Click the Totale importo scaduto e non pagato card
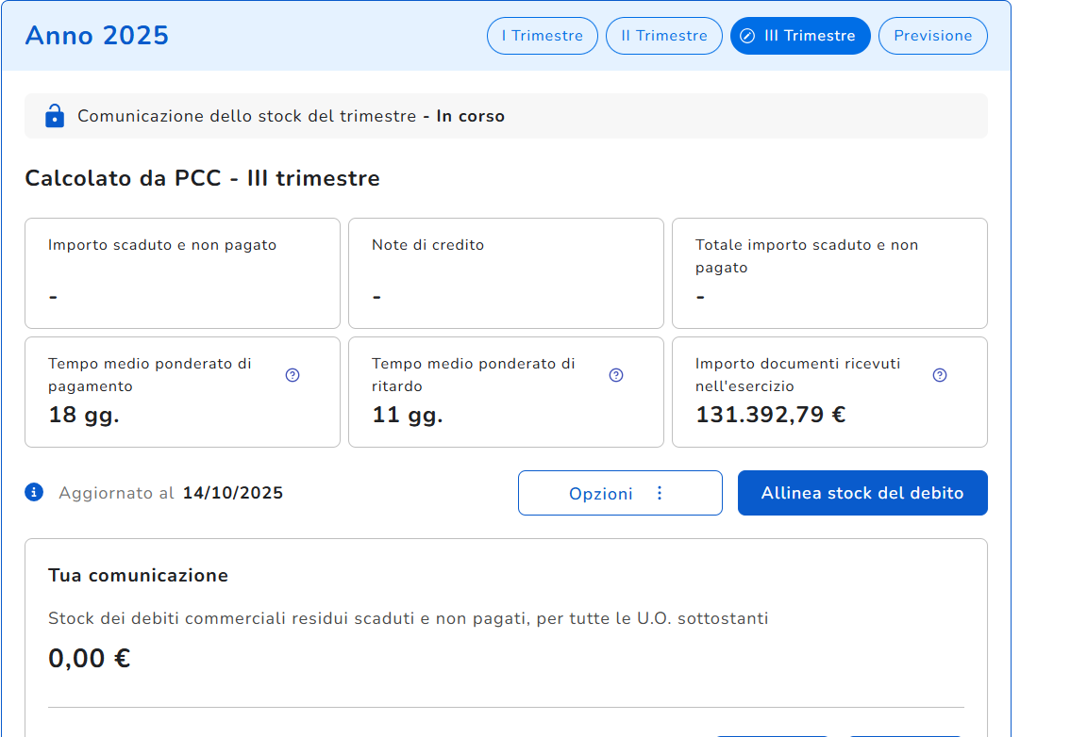 pos(829,273)
